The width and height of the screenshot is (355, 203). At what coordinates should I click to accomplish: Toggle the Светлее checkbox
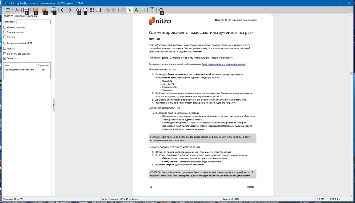tap(4, 37)
